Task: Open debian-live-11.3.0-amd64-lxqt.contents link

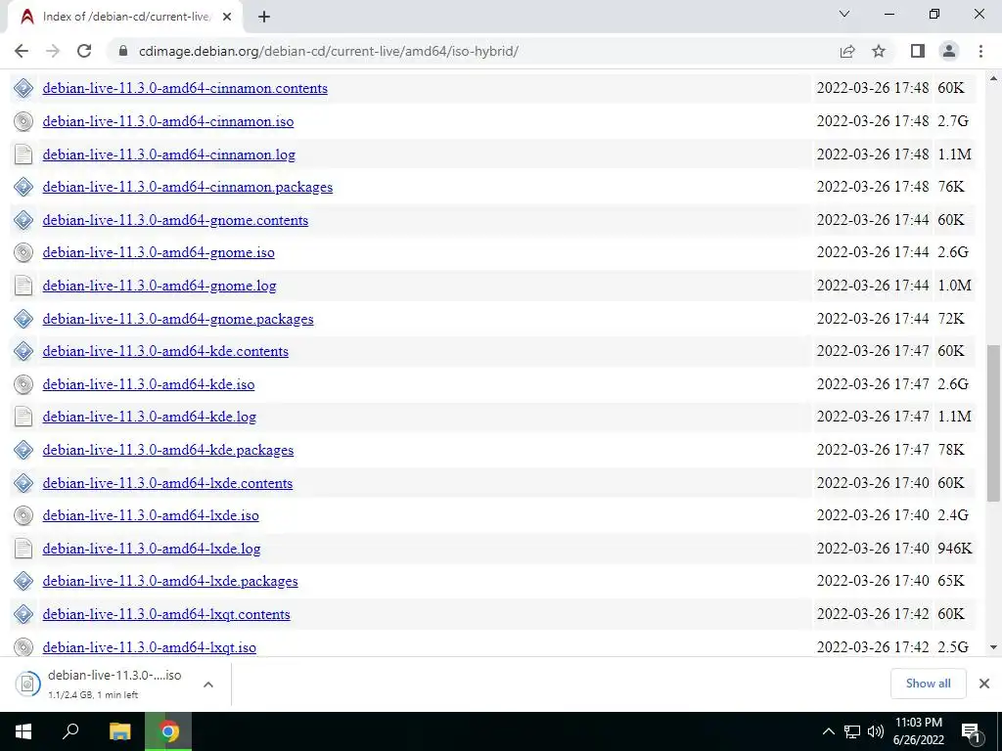Action: click(166, 614)
